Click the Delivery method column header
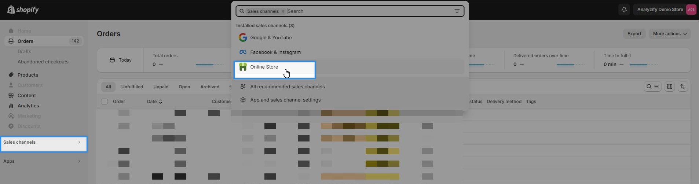 (x=504, y=102)
